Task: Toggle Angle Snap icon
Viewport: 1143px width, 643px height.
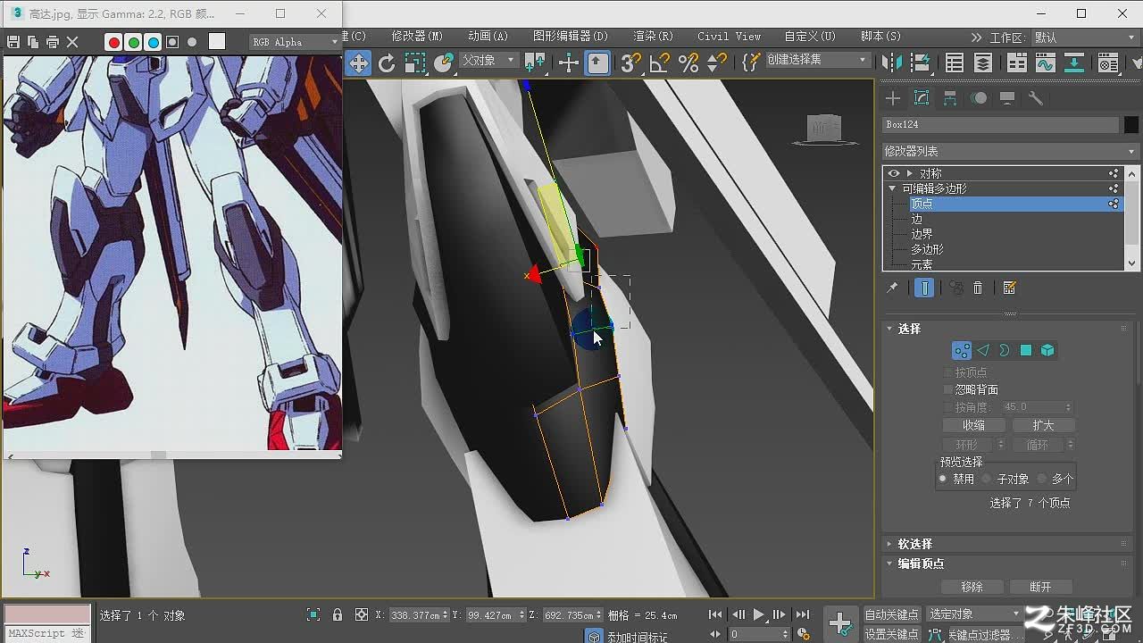Action: [x=659, y=63]
